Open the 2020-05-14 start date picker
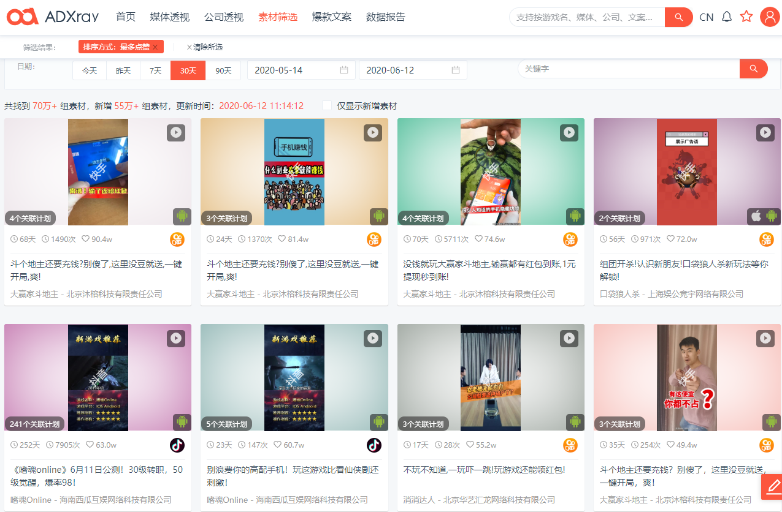782x512 pixels. point(299,70)
